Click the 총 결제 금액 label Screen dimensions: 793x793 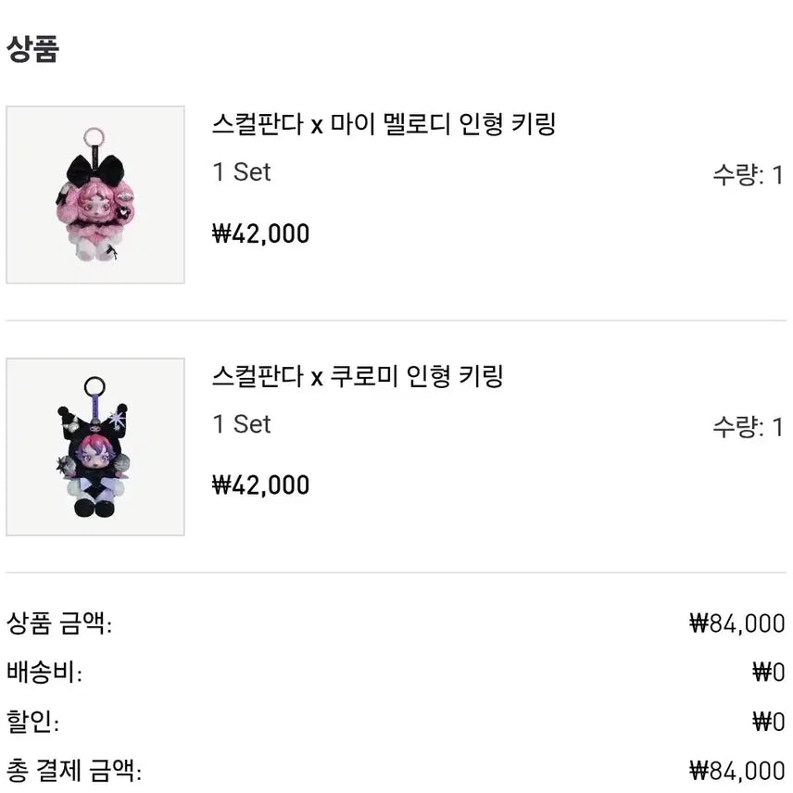pos(74,770)
